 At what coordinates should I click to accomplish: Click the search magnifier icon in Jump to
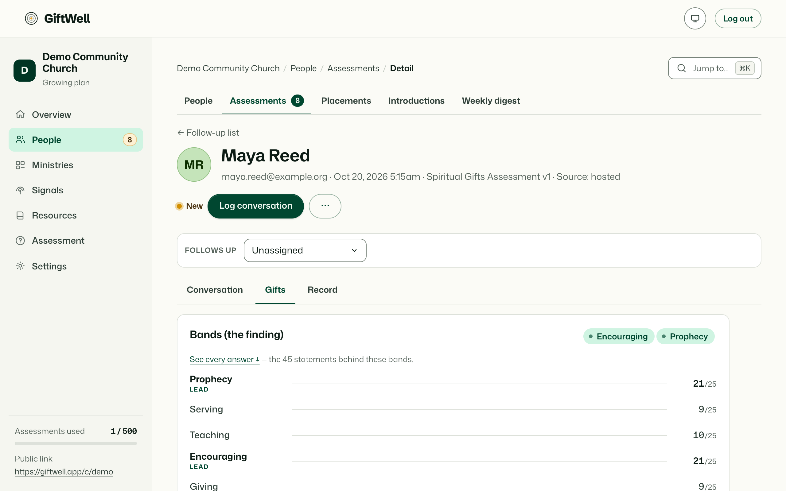point(681,68)
